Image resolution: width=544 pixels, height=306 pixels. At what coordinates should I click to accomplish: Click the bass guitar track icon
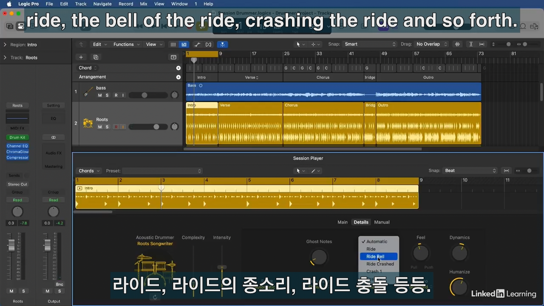click(88, 91)
